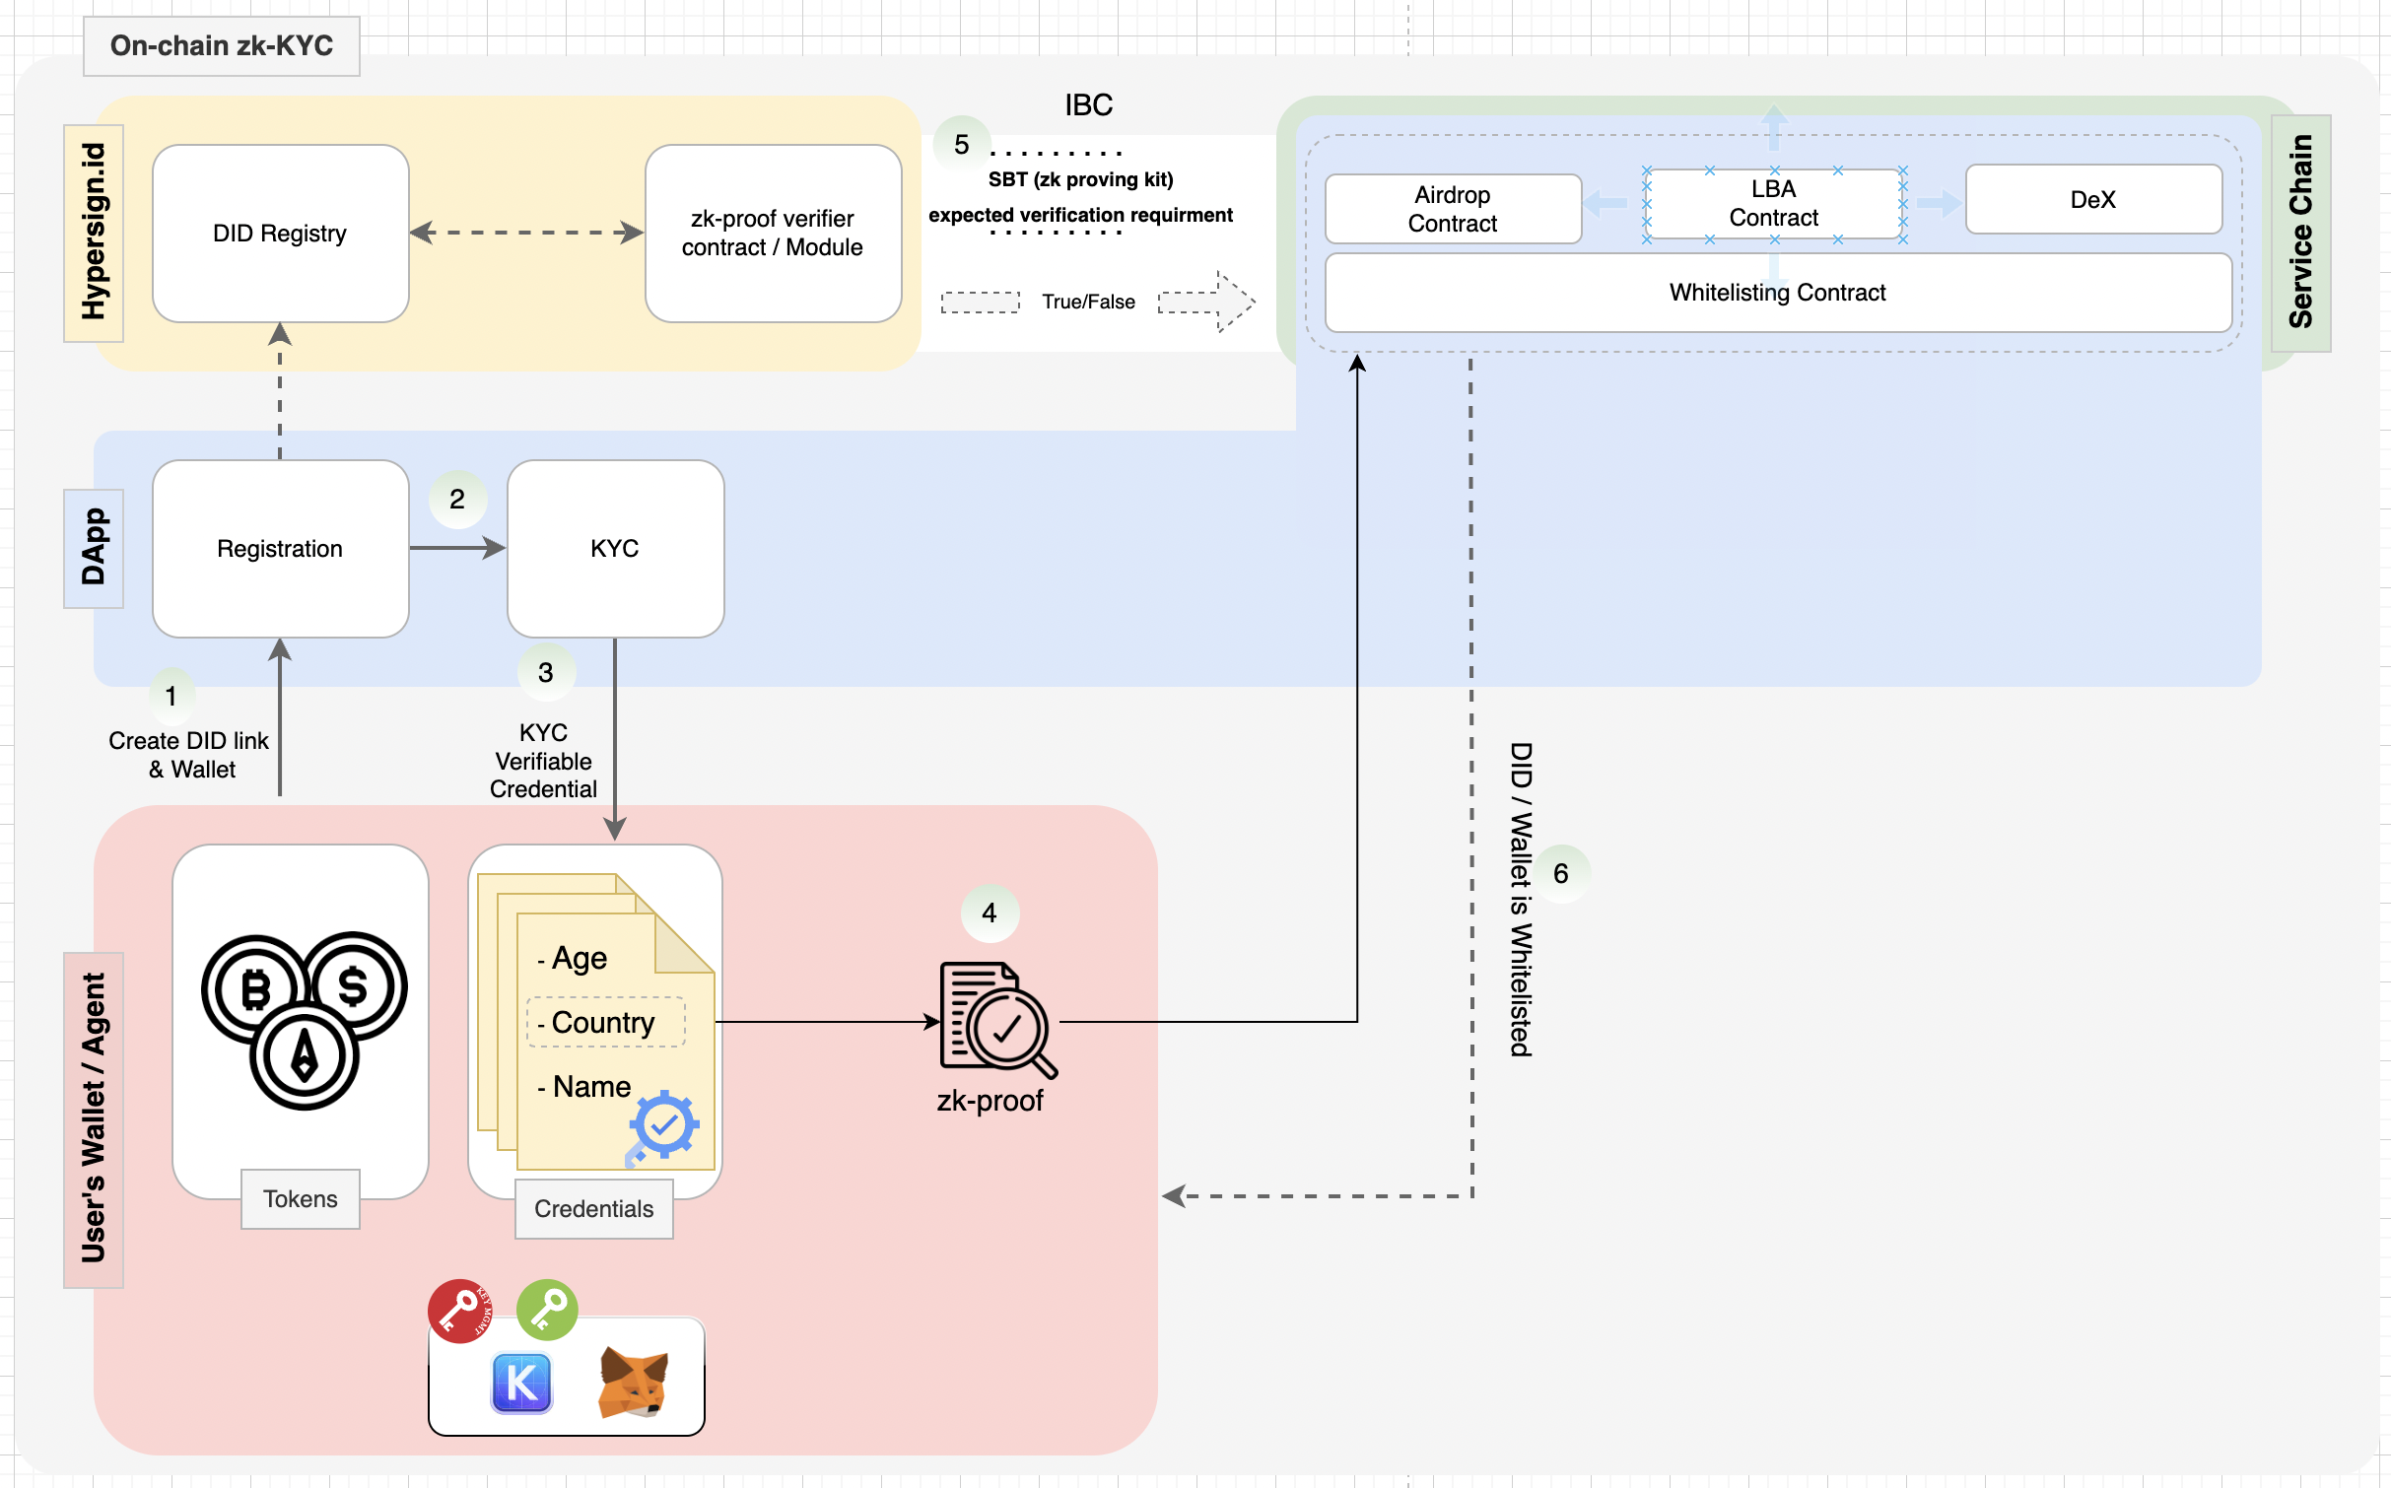
Task: Select the red key icon
Action: (459, 1311)
